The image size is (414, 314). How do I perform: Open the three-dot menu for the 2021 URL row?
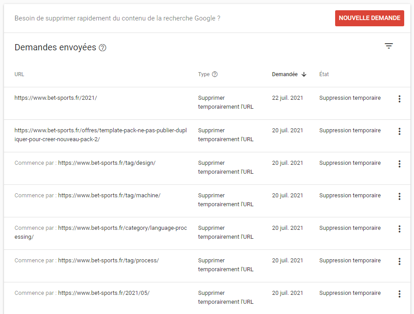click(x=399, y=99)
